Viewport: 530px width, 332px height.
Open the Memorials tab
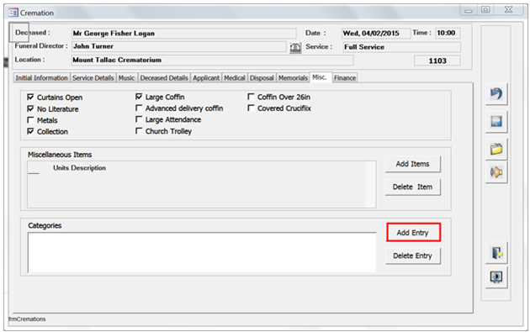point(293,78)
